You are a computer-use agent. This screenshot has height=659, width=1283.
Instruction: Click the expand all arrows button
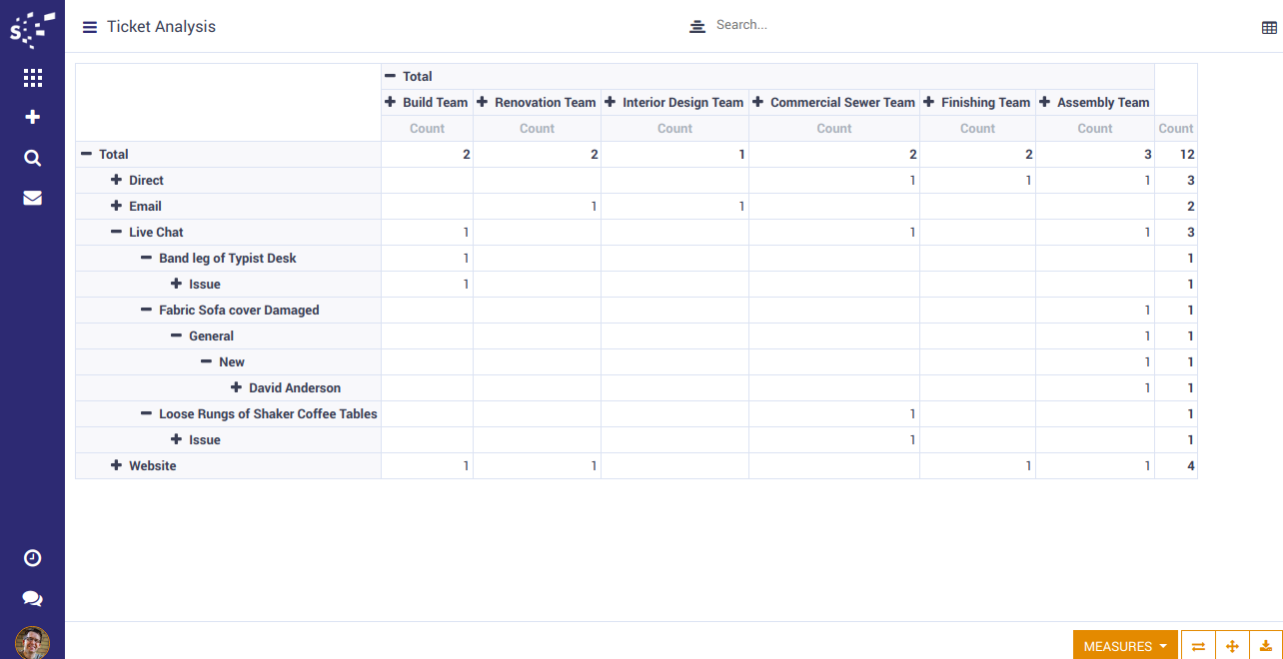click(x=1232, y=646)
